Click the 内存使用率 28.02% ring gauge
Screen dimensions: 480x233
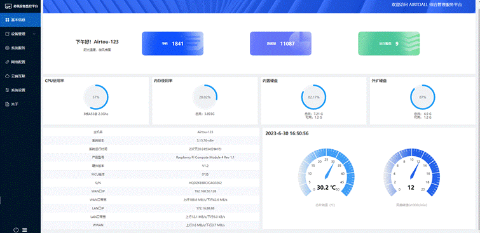[x=205, y=97]
